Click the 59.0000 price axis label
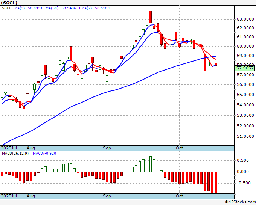Image resolution: width=256 pixels, height=205 pixels. coord(245,56)
